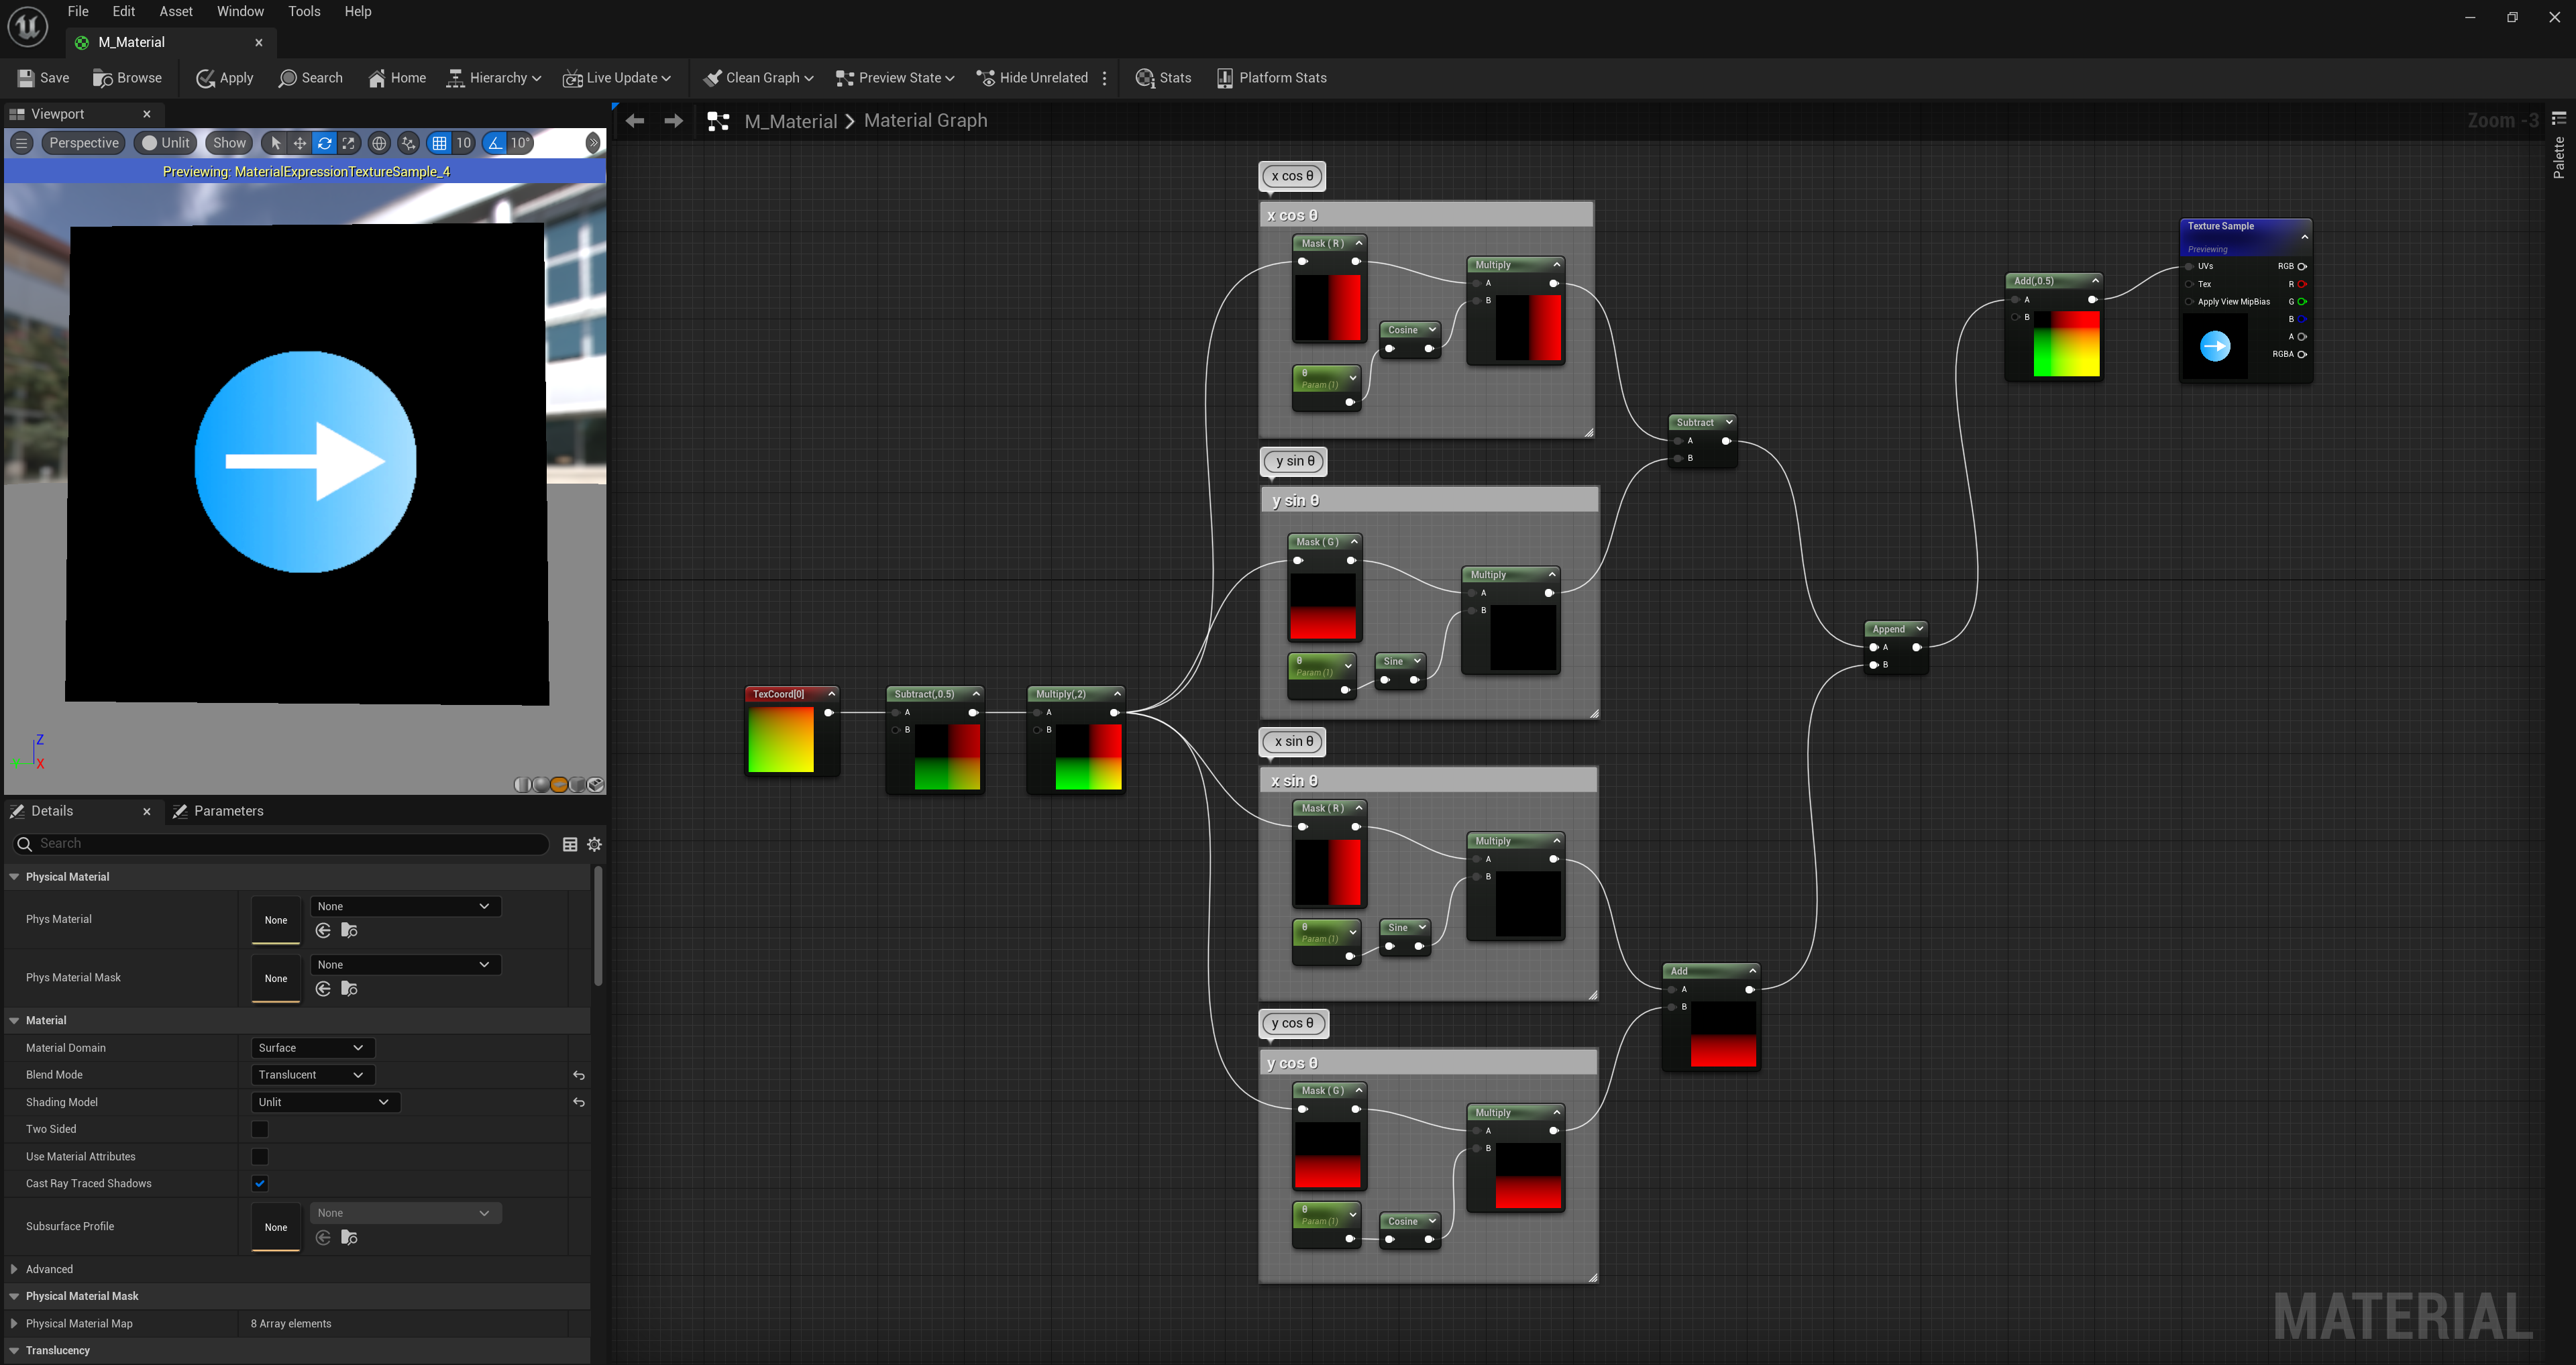This screenshot has height=1365, width=2576.
Task: Enable the Two Sided checkbox
Action: (260, 1129)
